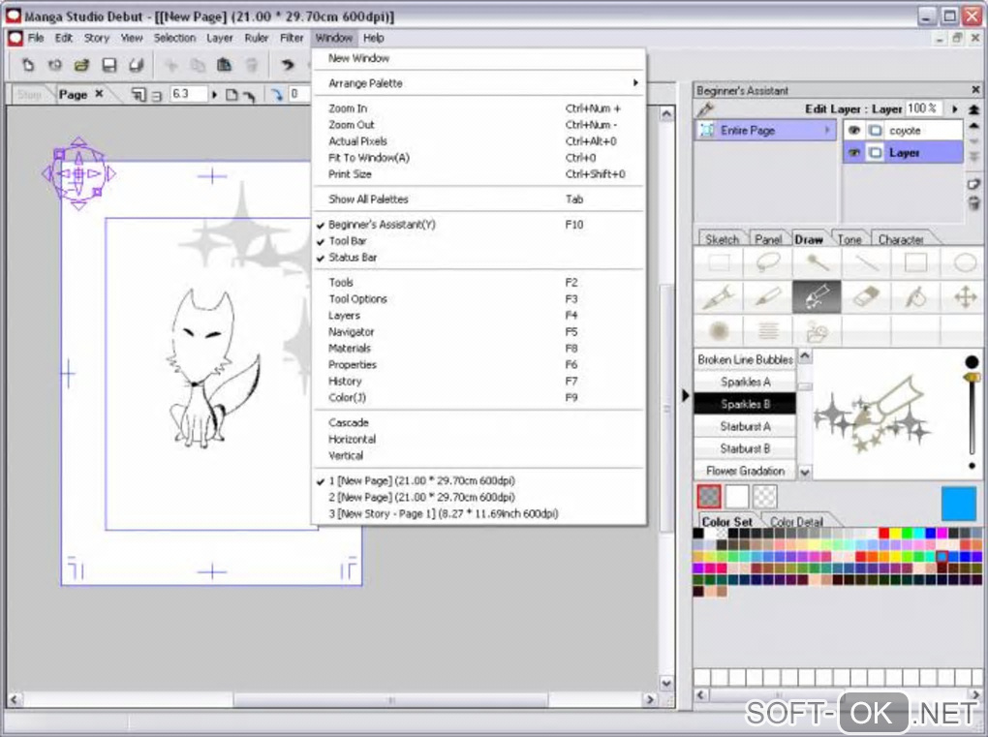988x737 pixels.
Task: Open zoom percentage arrow beside 6.3
Action: [215, 95]
